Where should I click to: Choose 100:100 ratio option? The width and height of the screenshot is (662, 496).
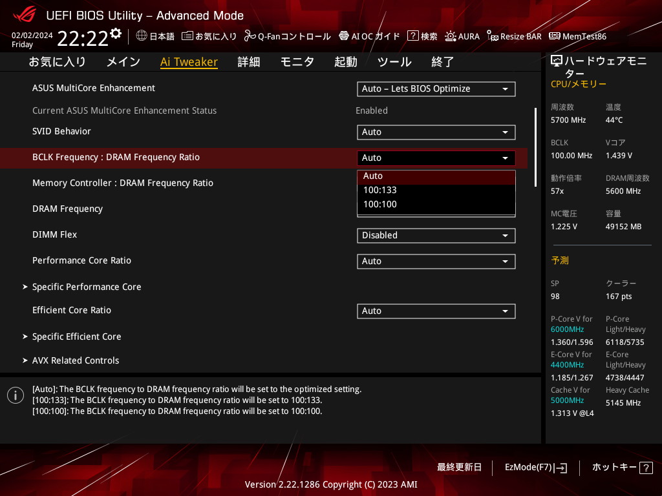point(436,205)
